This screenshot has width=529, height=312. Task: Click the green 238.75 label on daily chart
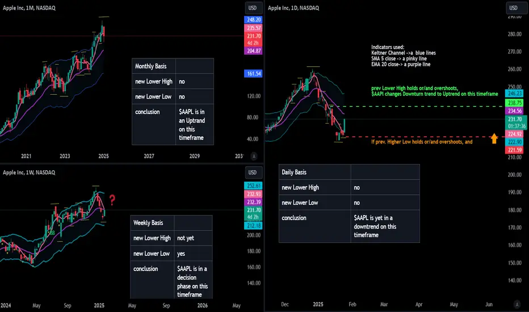click(x=514, y=103)
